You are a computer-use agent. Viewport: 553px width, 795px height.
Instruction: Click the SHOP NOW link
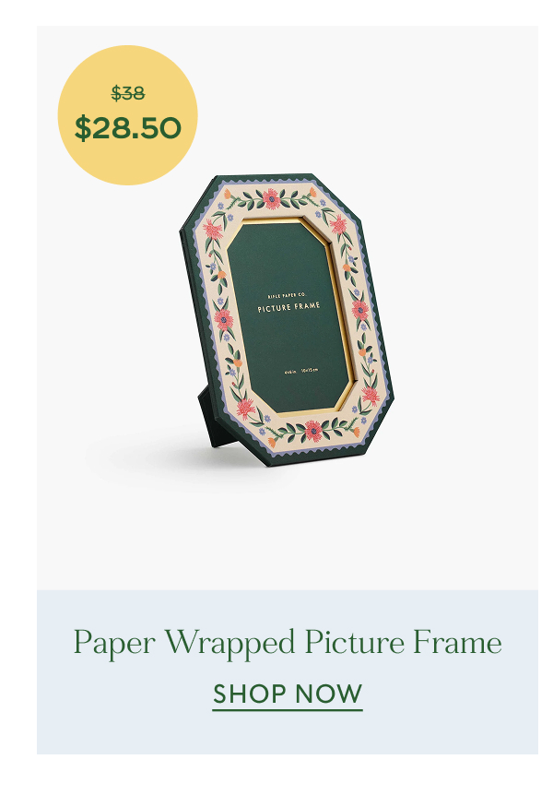288,694
